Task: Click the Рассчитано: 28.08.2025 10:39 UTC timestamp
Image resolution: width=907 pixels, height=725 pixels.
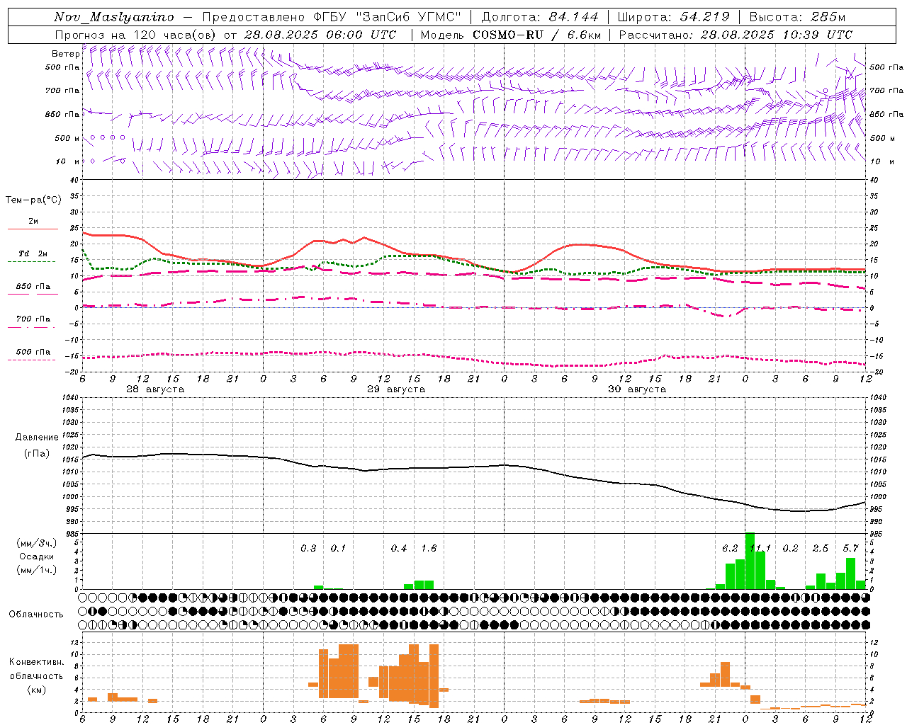Action: pos(736,35)
